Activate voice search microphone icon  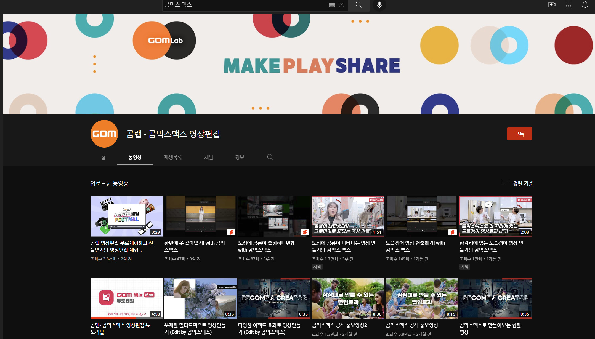(x=379, y=5)
